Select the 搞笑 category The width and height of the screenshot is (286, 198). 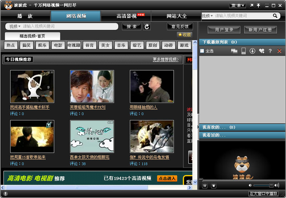coord(26,45)
